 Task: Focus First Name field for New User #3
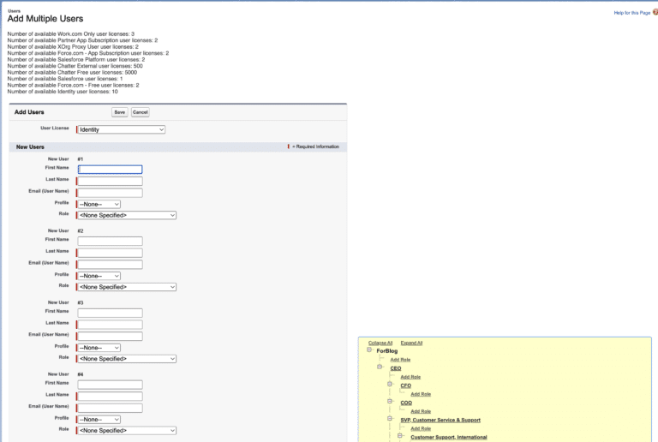[110, 313]
